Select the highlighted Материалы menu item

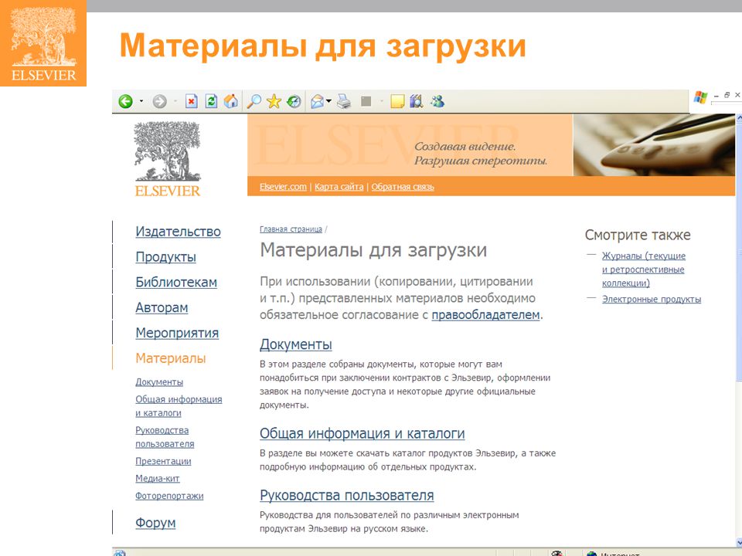[170, 358]
